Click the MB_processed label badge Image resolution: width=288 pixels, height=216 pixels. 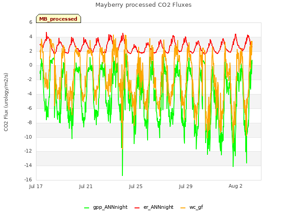[58, 18]
